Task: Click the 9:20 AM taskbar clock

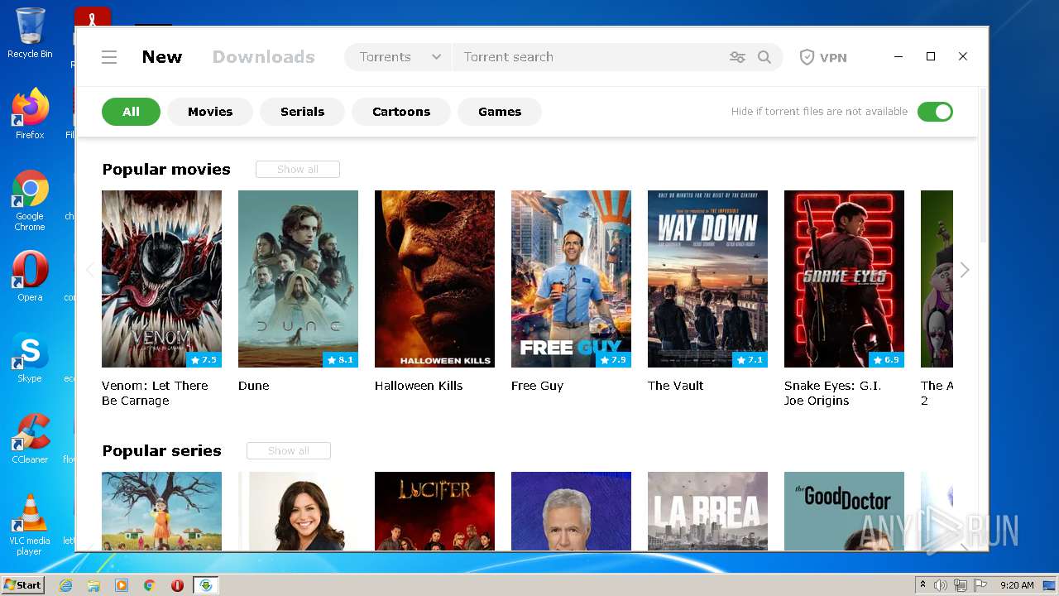Action: (1017, 585)
